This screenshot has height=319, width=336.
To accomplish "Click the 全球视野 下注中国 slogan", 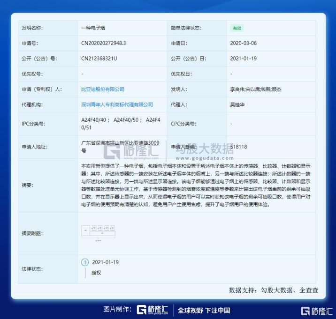I will click(204, 310).
